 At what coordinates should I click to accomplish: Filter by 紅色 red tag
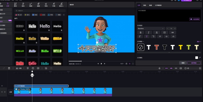(x=42, y=15)
